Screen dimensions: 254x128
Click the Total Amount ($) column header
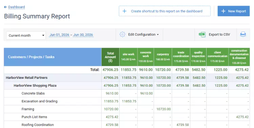pyautogui.click(x=110, y=57)
